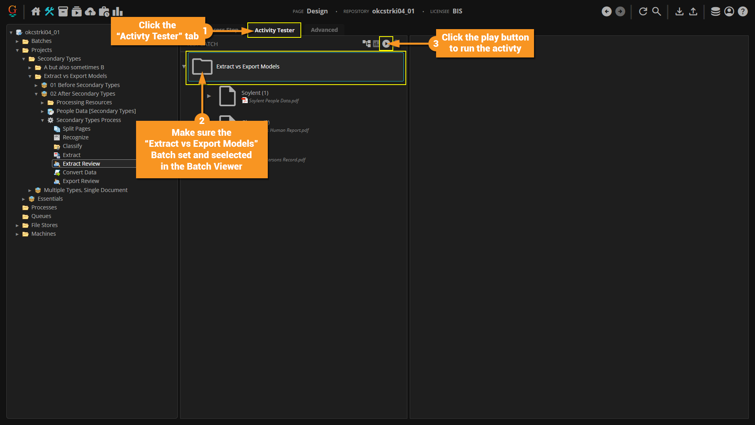Expand the Batches folder
The width and height of the screenshot is (755, 425).
(x=17, y=41)
